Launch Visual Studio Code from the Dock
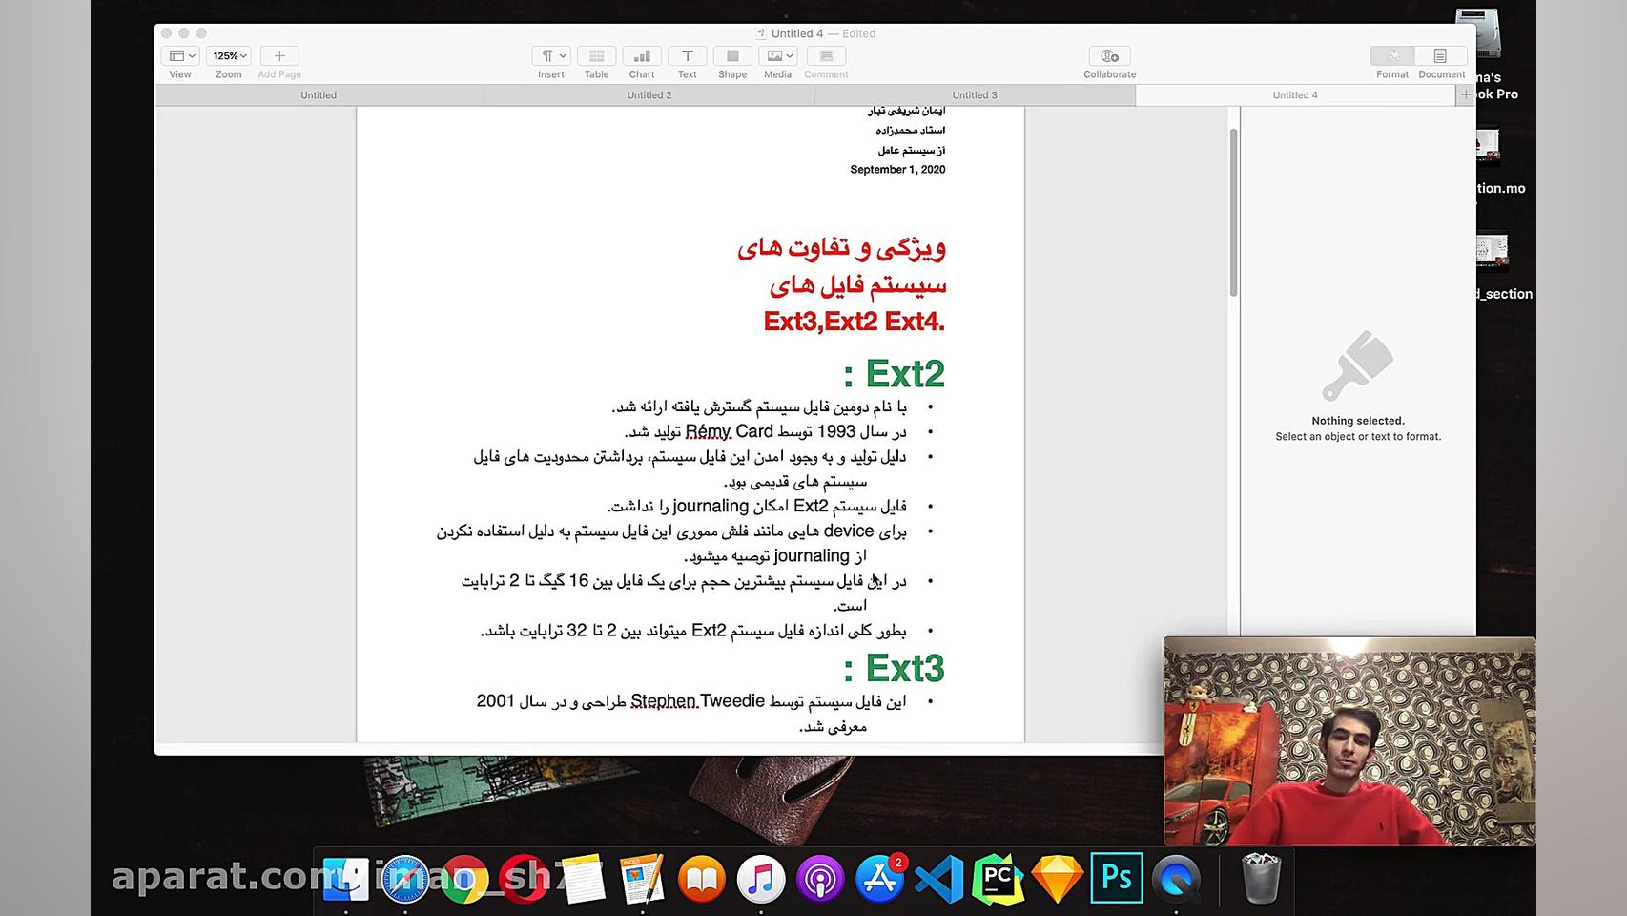 939,879
